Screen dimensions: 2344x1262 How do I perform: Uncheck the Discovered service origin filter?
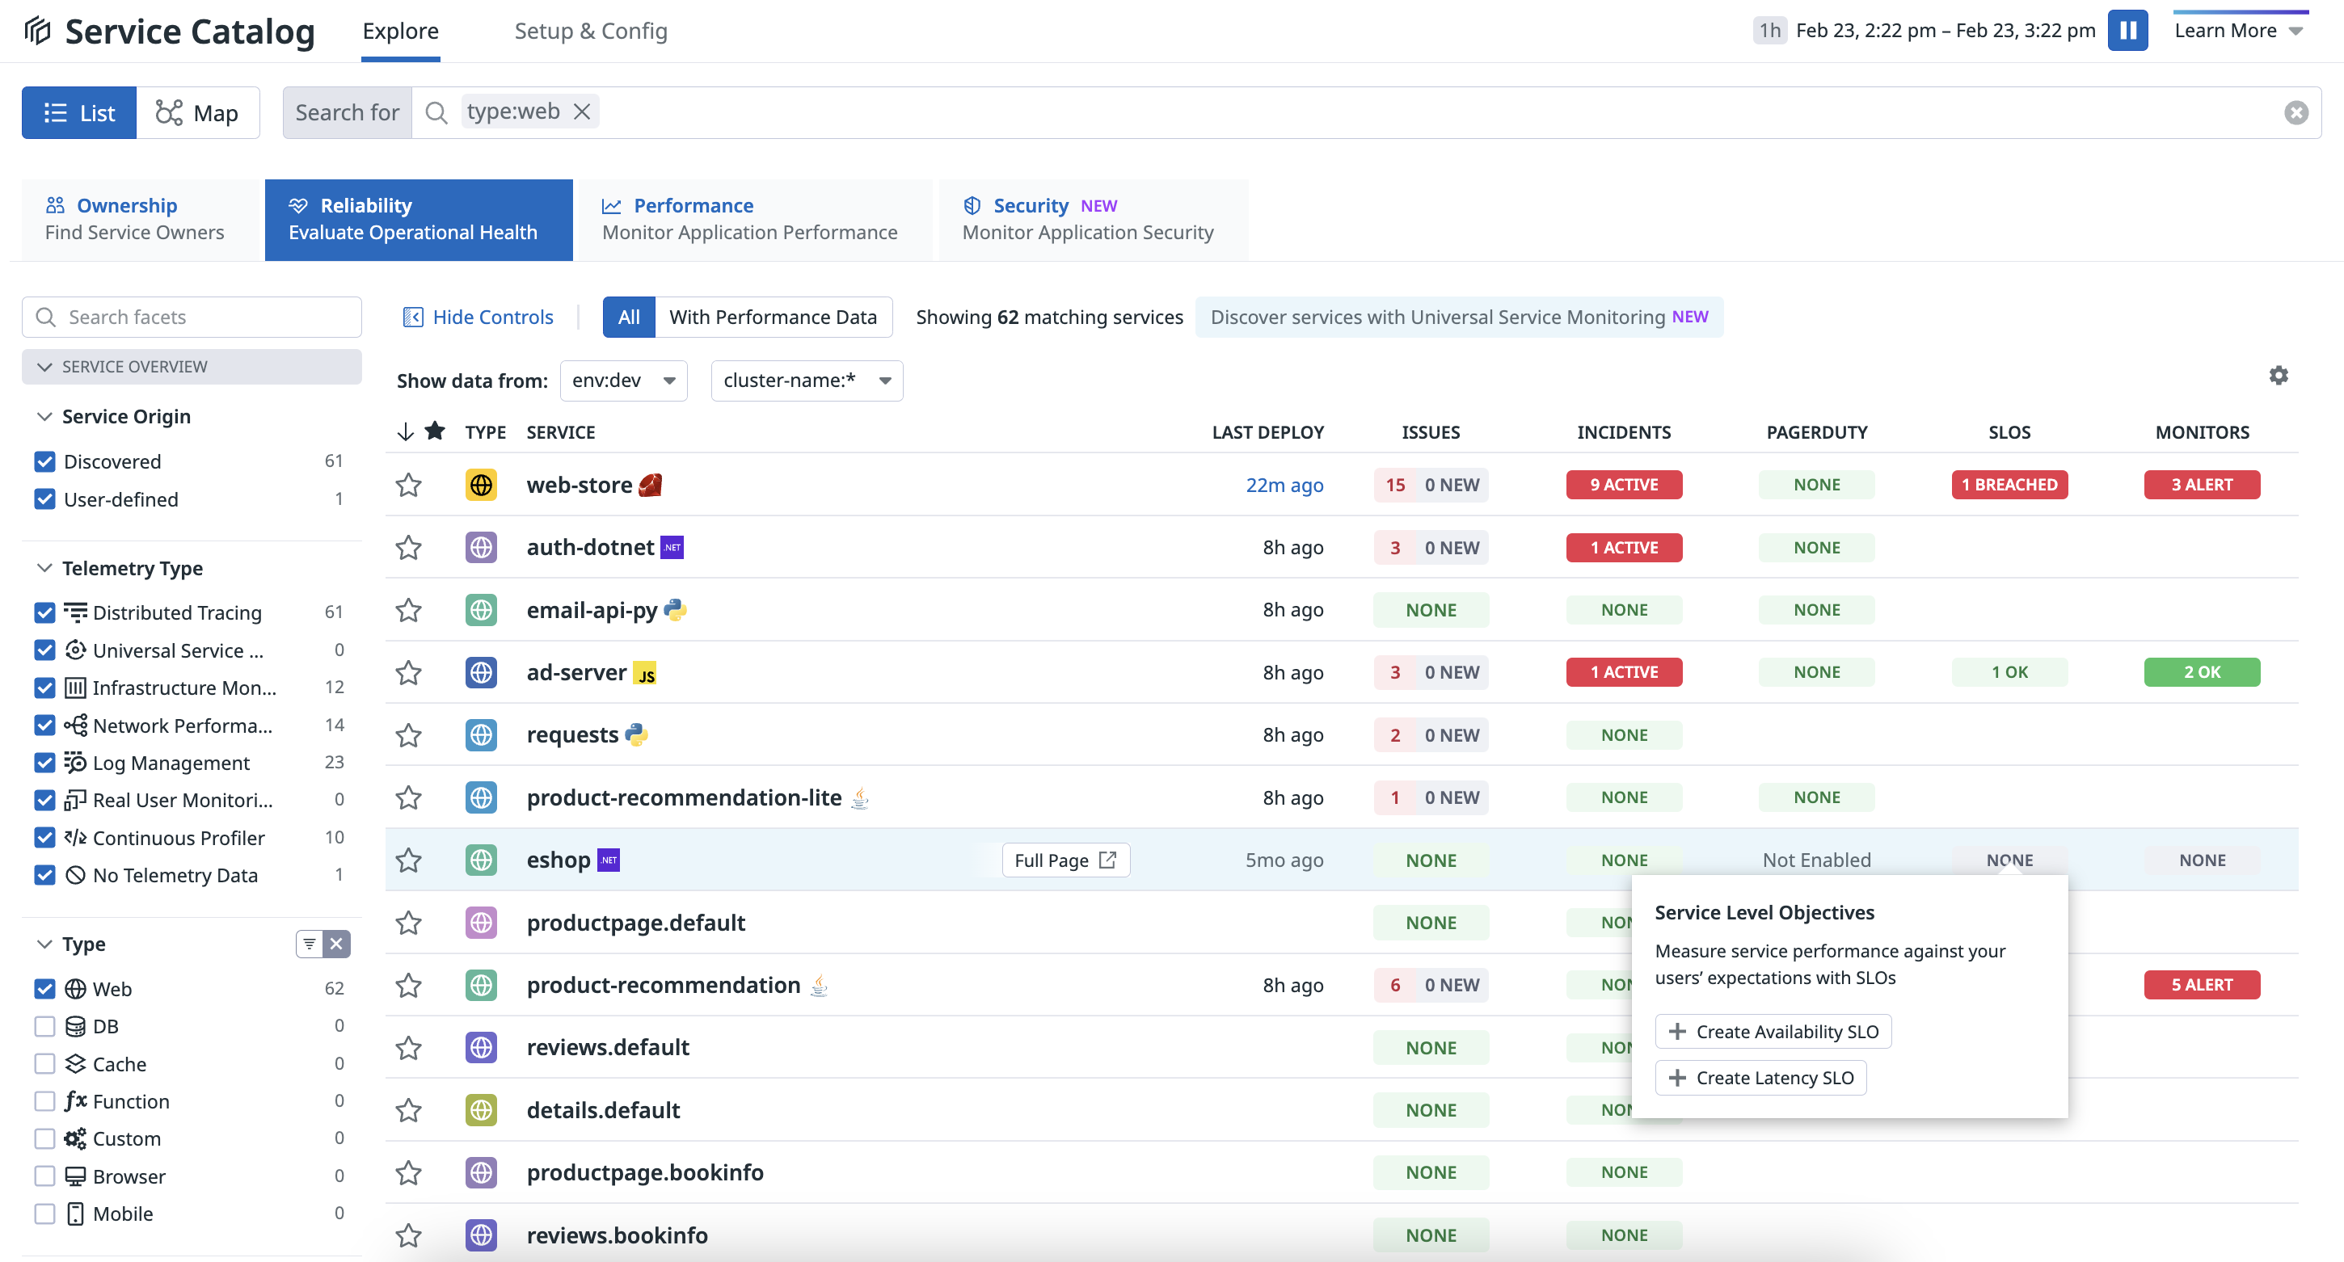pos(44,461)
